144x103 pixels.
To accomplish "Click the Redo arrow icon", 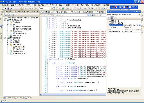I will click(x=30, y=9).
